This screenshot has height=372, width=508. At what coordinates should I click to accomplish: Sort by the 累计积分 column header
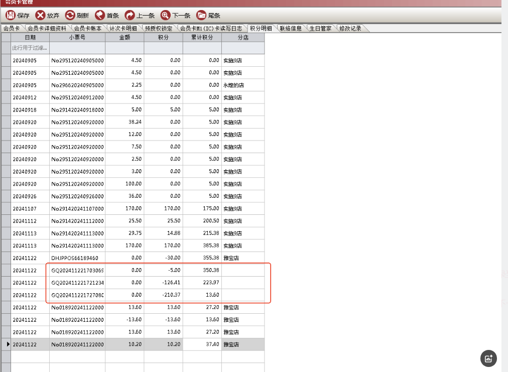point(202,38)
